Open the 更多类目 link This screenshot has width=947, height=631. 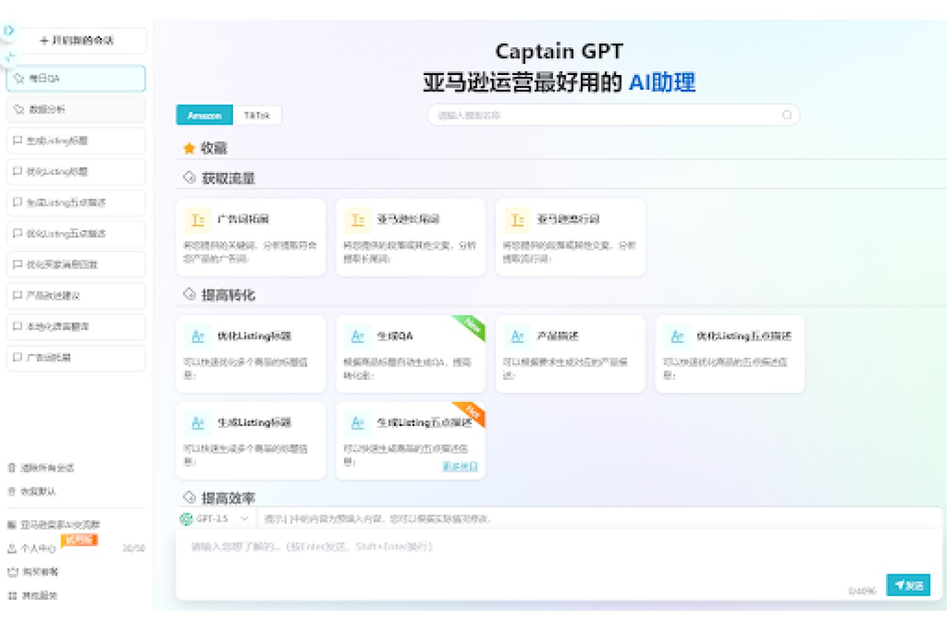coord(460,466)
